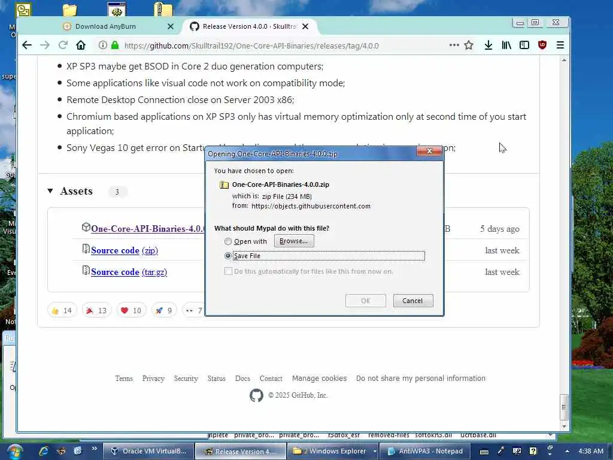Open the page actions three-dot menu
The width and height of the screenshot is (613, 460).
pos(454,46)
